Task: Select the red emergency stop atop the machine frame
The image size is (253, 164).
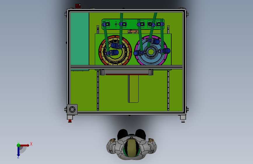Action: coord(78,6)
